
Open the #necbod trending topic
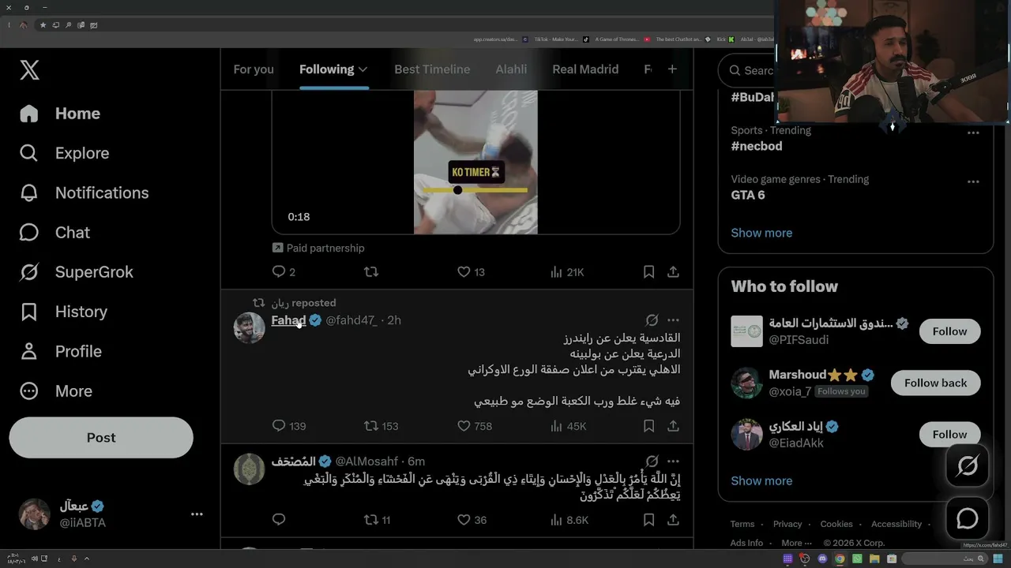(757, 146)
